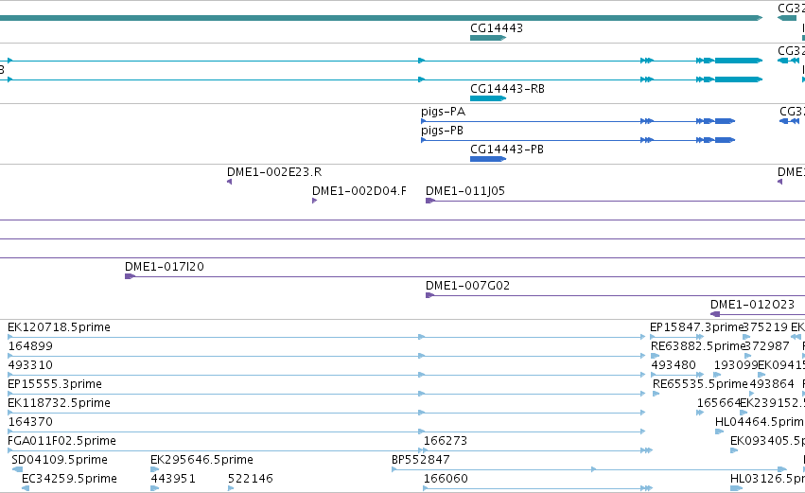Select the 372987 EST label
The image size is (805, 493).
pos(766,346)
